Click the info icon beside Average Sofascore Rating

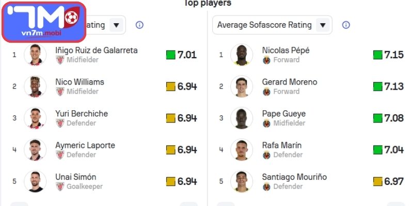click(346, 25)
